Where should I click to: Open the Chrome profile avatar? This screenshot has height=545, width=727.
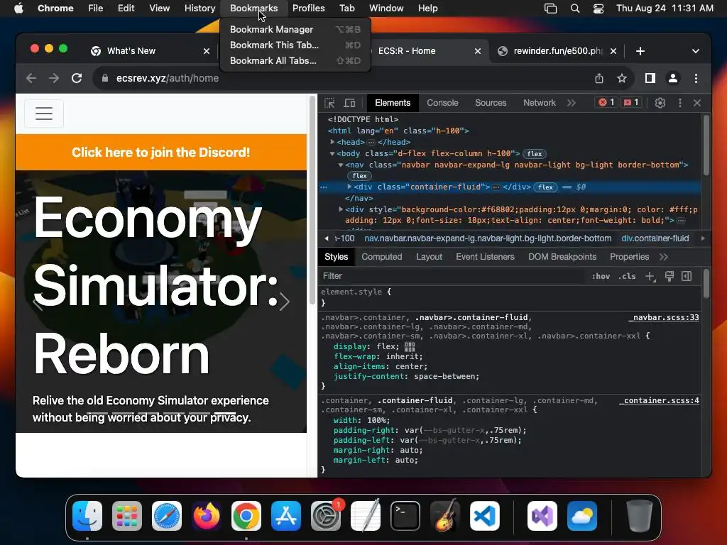[673, 78]
